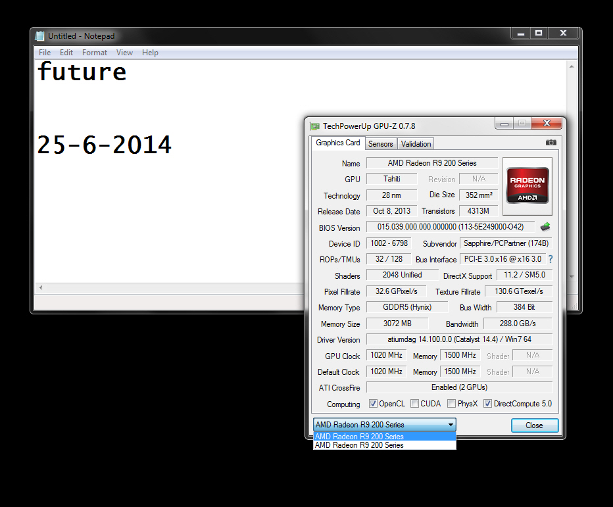Screen dimensions: 613x507
Task: Click the Subvendor field Sapphire/PCPartner
Action: coord(506,243)
